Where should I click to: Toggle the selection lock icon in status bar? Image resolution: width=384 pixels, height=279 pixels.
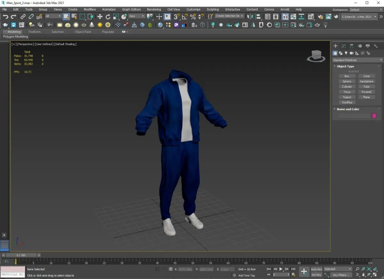[164, 269]
